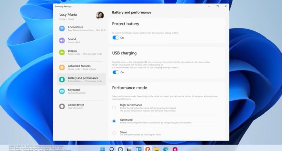Select the orange Advanced features icon
Screen dimensions: 282x151
click(x=62, y=67)
